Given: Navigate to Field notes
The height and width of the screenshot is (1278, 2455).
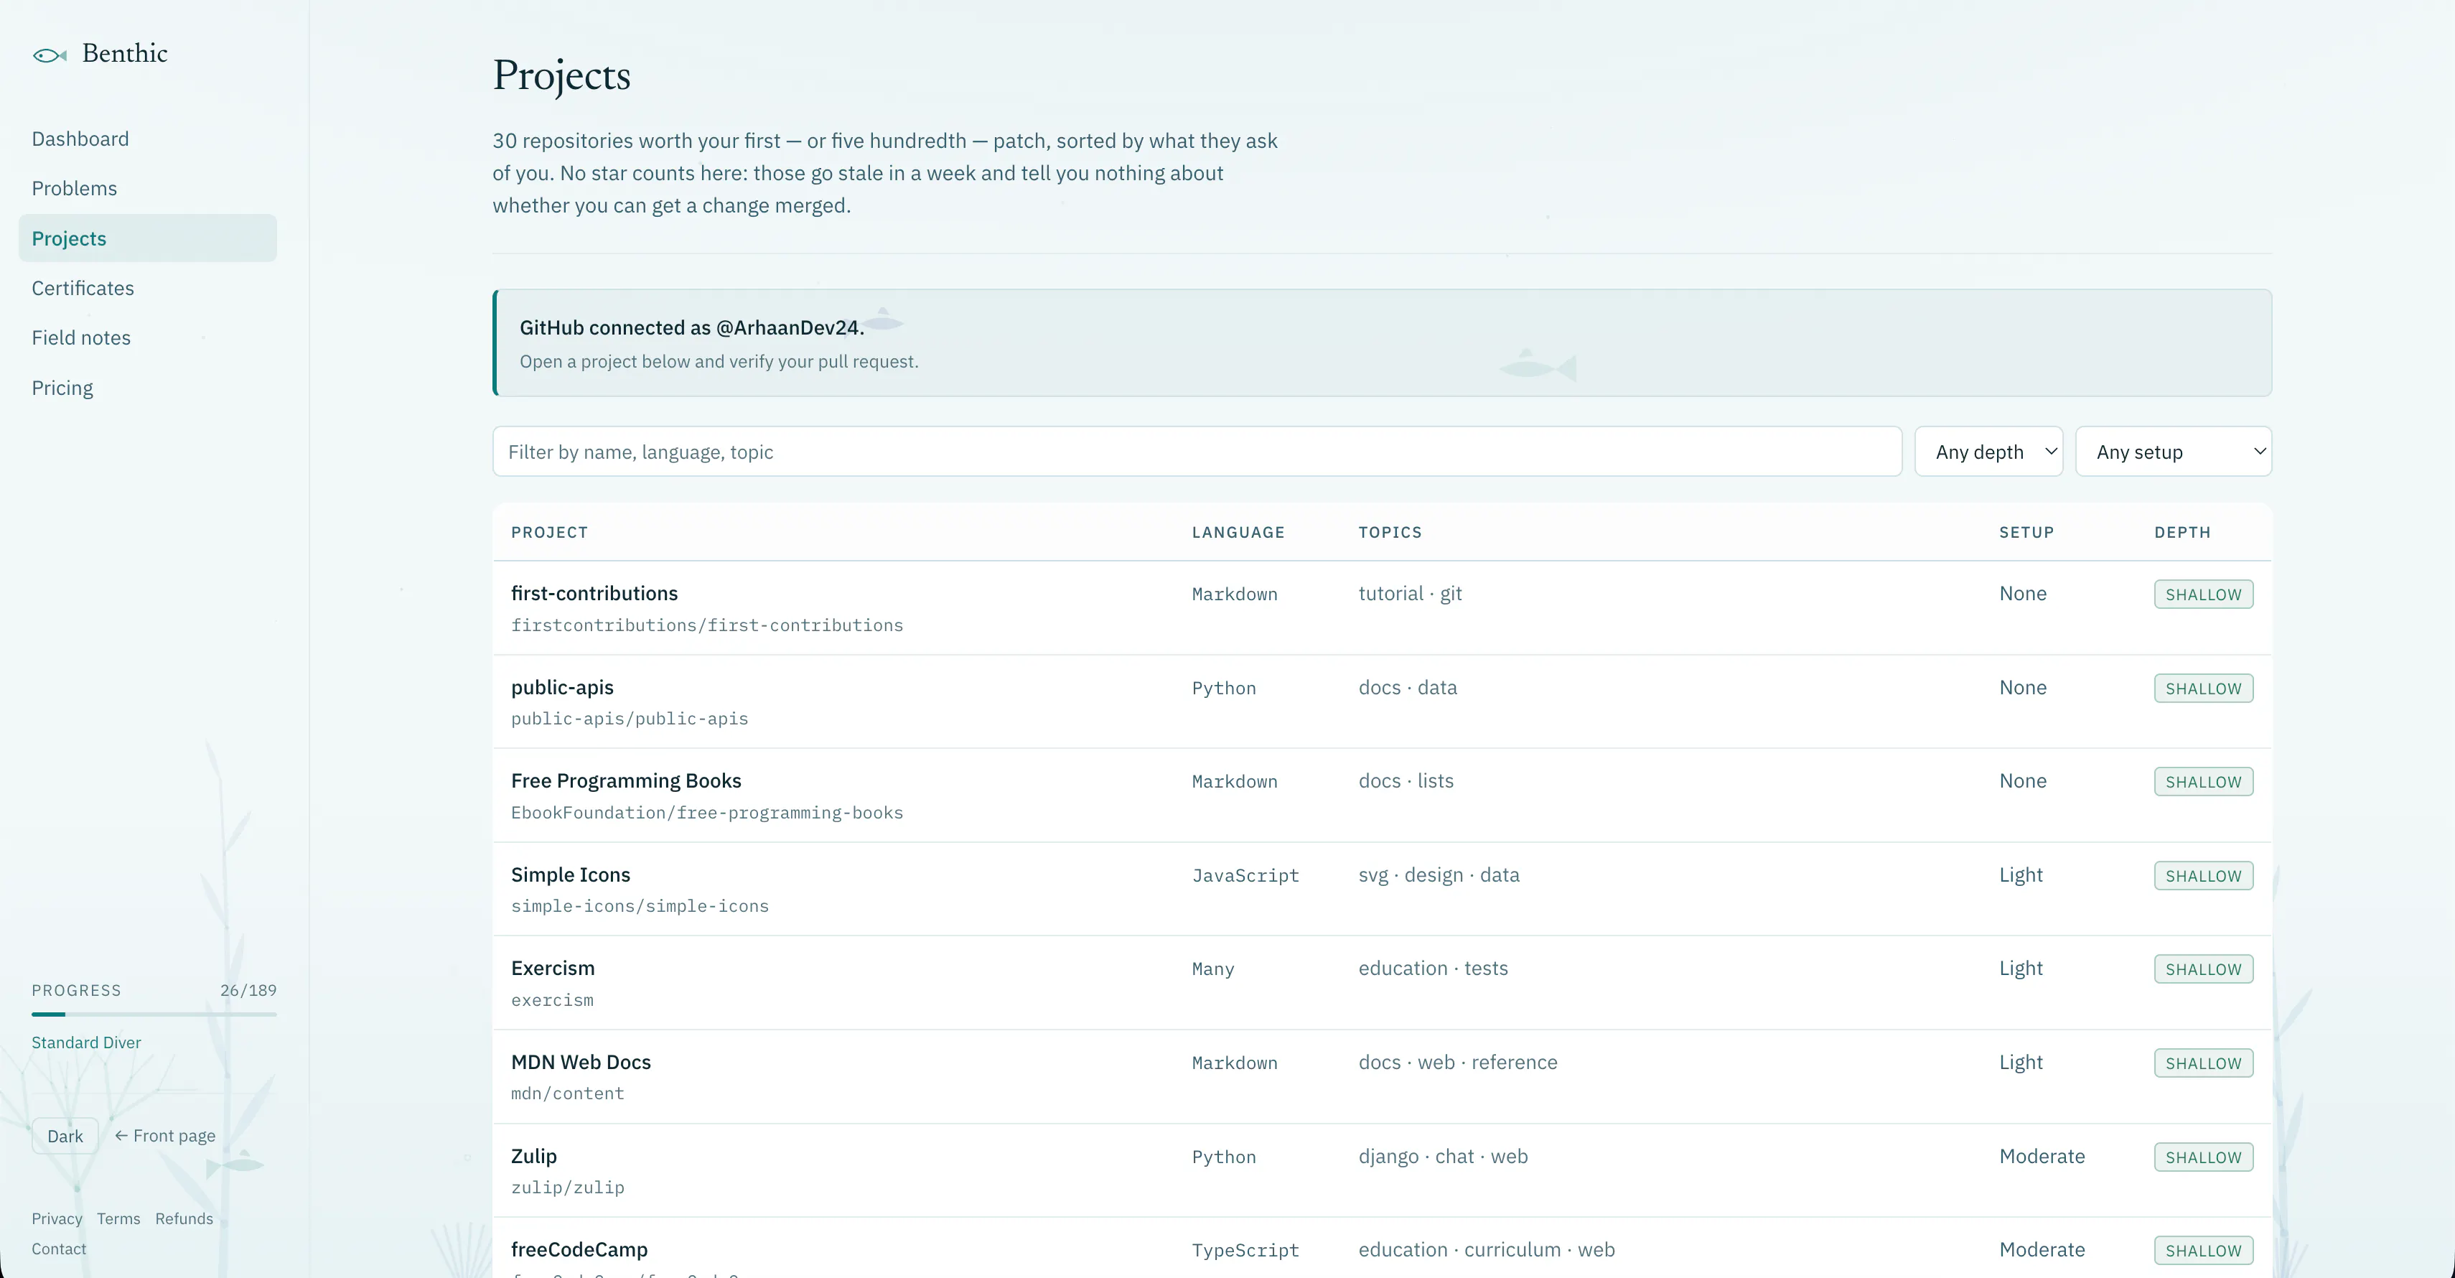Looking at the screenshot, I should 81,337.
